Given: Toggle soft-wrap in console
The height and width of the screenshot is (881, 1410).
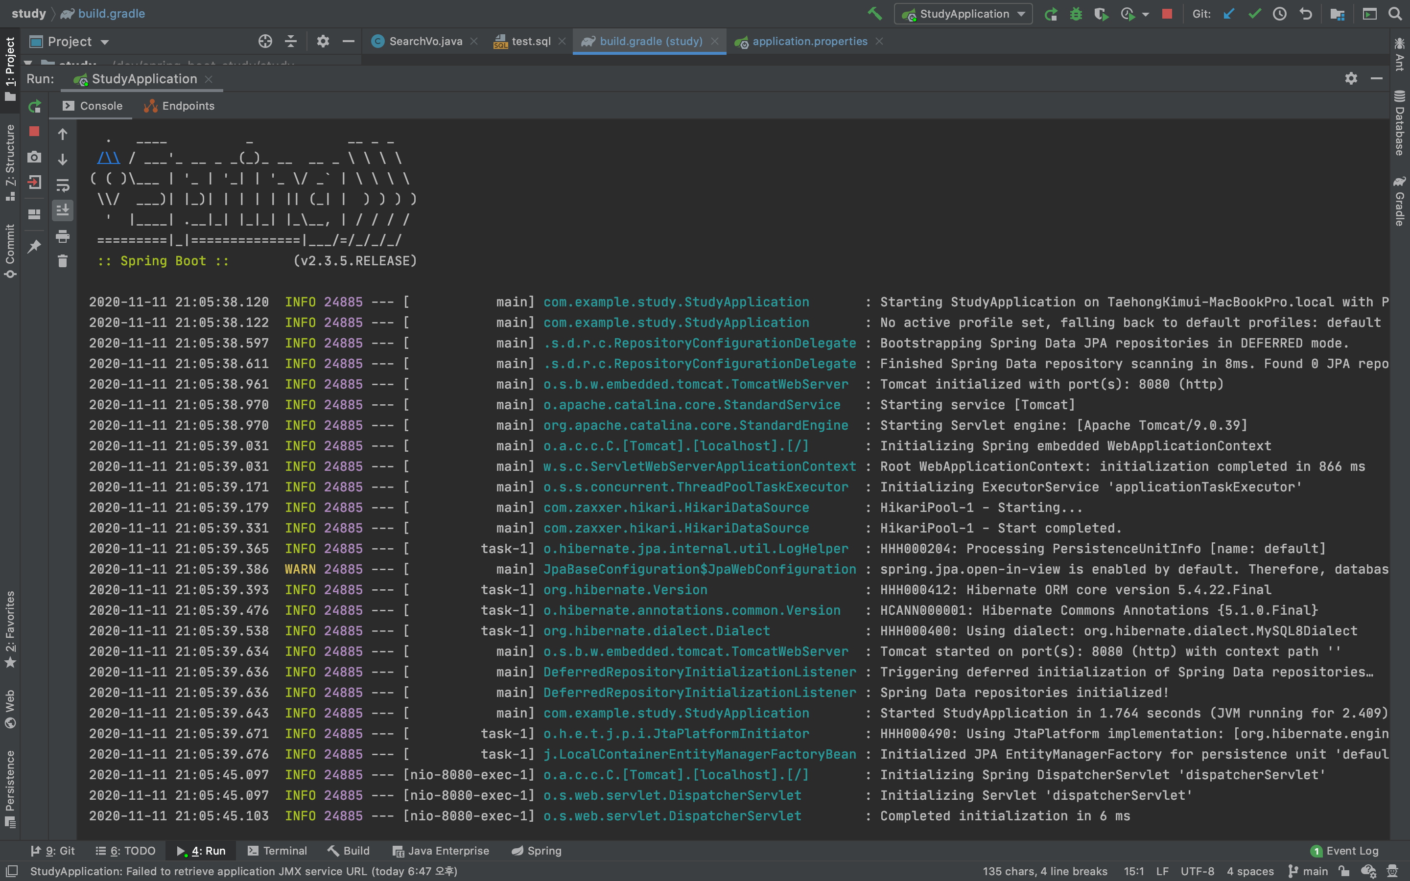Looking at the screenshot, I should (63, 185).
